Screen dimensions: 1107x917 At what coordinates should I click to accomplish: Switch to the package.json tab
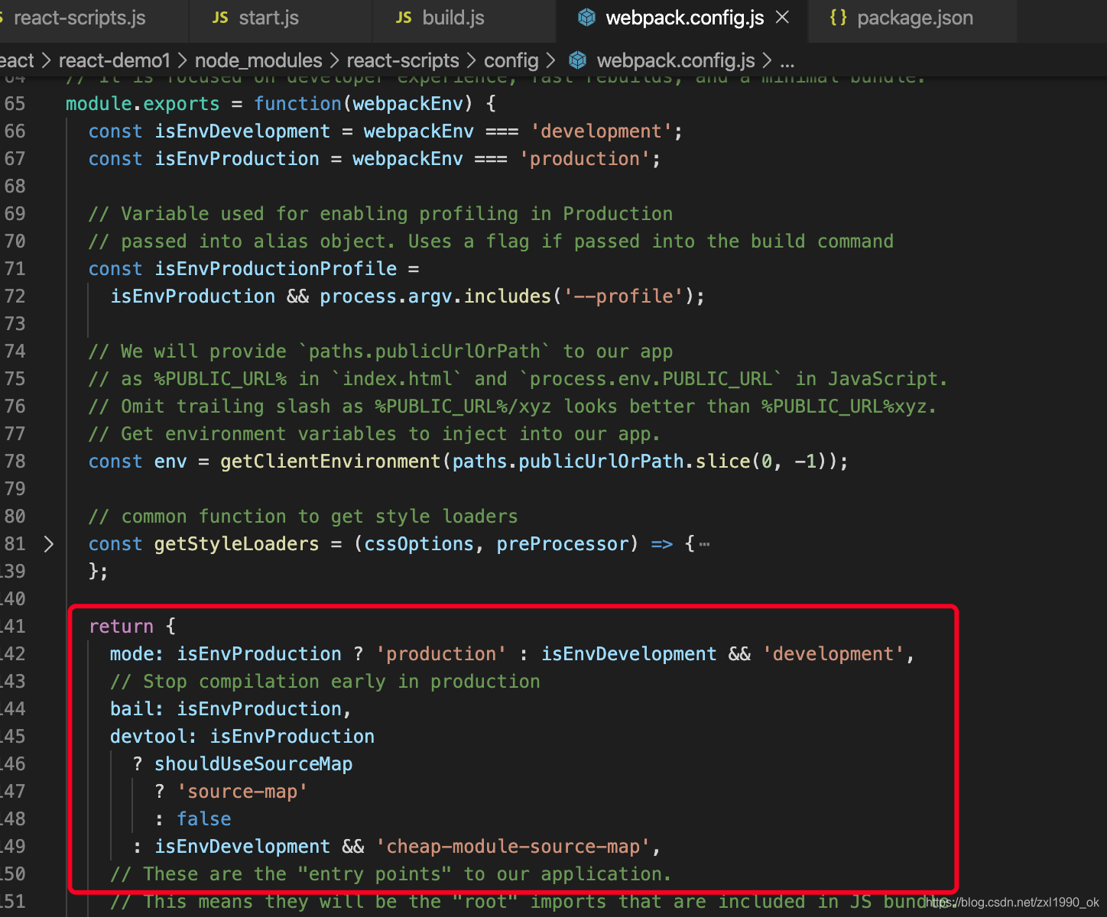(x=914, y=18)
